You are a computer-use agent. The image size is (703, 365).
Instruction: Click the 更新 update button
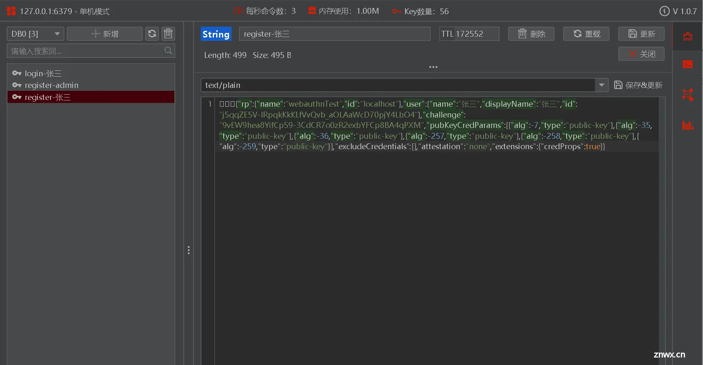click(x=641, y=34)
